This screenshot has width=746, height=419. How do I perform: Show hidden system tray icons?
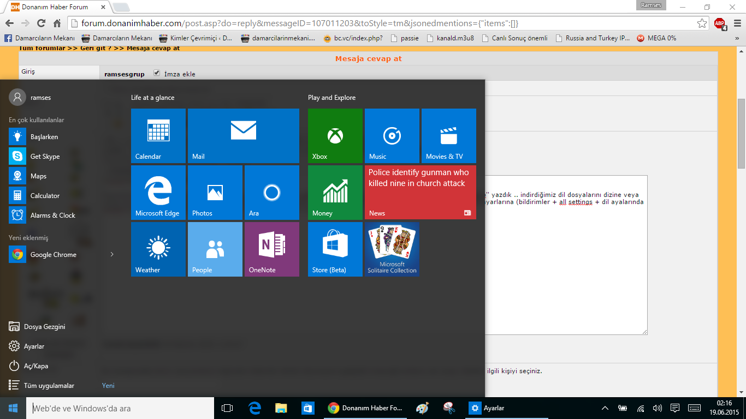click(x=605, y=408)
